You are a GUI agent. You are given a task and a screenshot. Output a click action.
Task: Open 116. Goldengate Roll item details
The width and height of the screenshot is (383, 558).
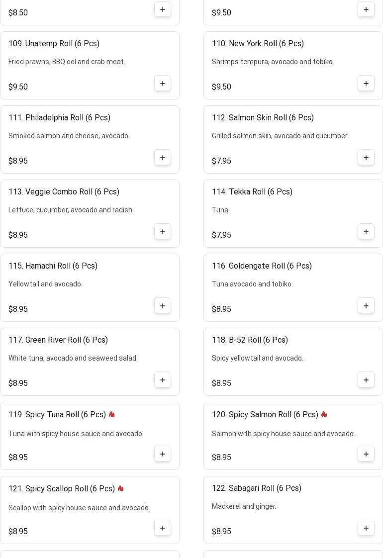tap(262, 266)
